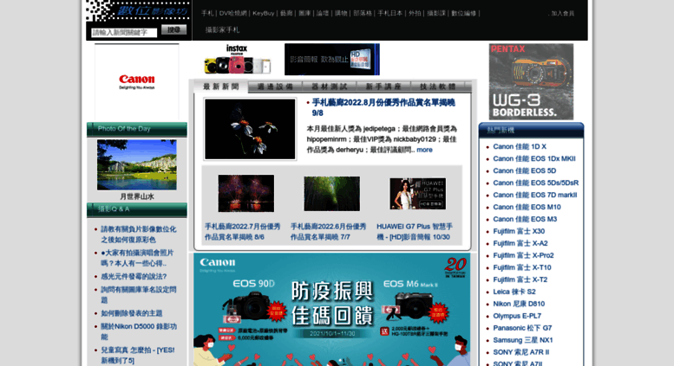Select Samsung 三星 NX1
Screen dimensions: 674x366
tap(523, 340)
